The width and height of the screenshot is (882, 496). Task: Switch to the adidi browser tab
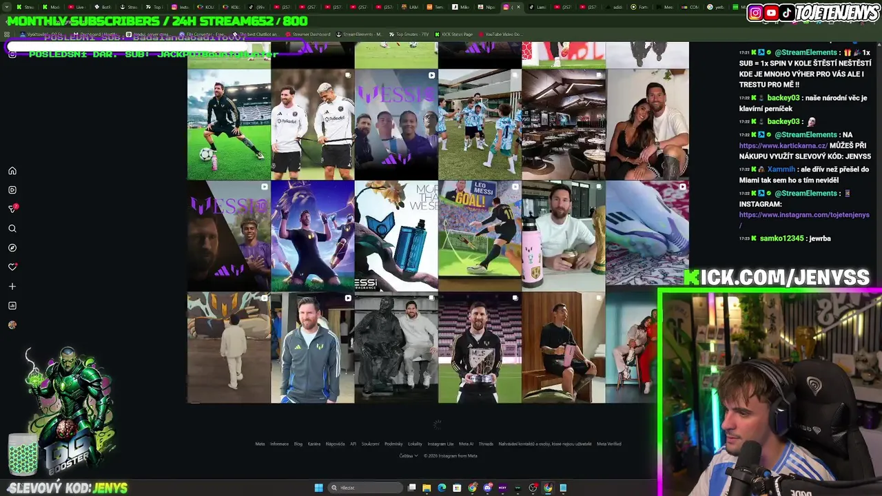click(x=613, y=7)
